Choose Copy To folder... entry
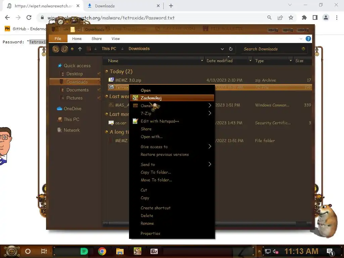 [172, 172]
